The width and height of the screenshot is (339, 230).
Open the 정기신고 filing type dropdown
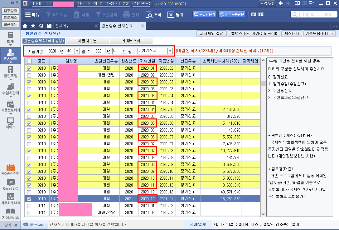pos(170,51)
